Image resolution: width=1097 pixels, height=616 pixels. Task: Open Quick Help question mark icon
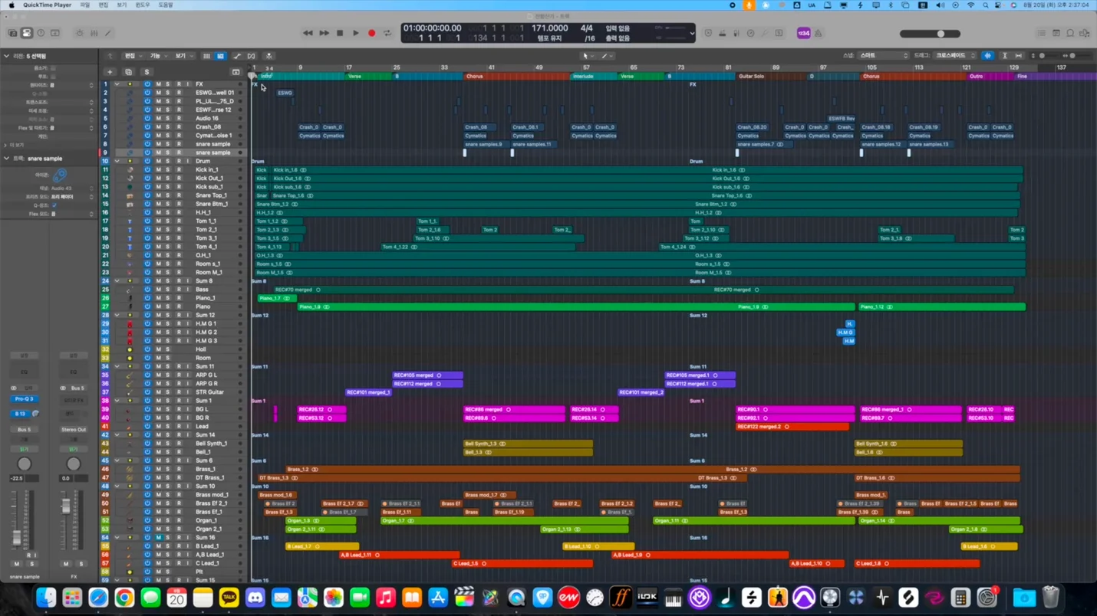pyautogui.click(x=41, y=34)
